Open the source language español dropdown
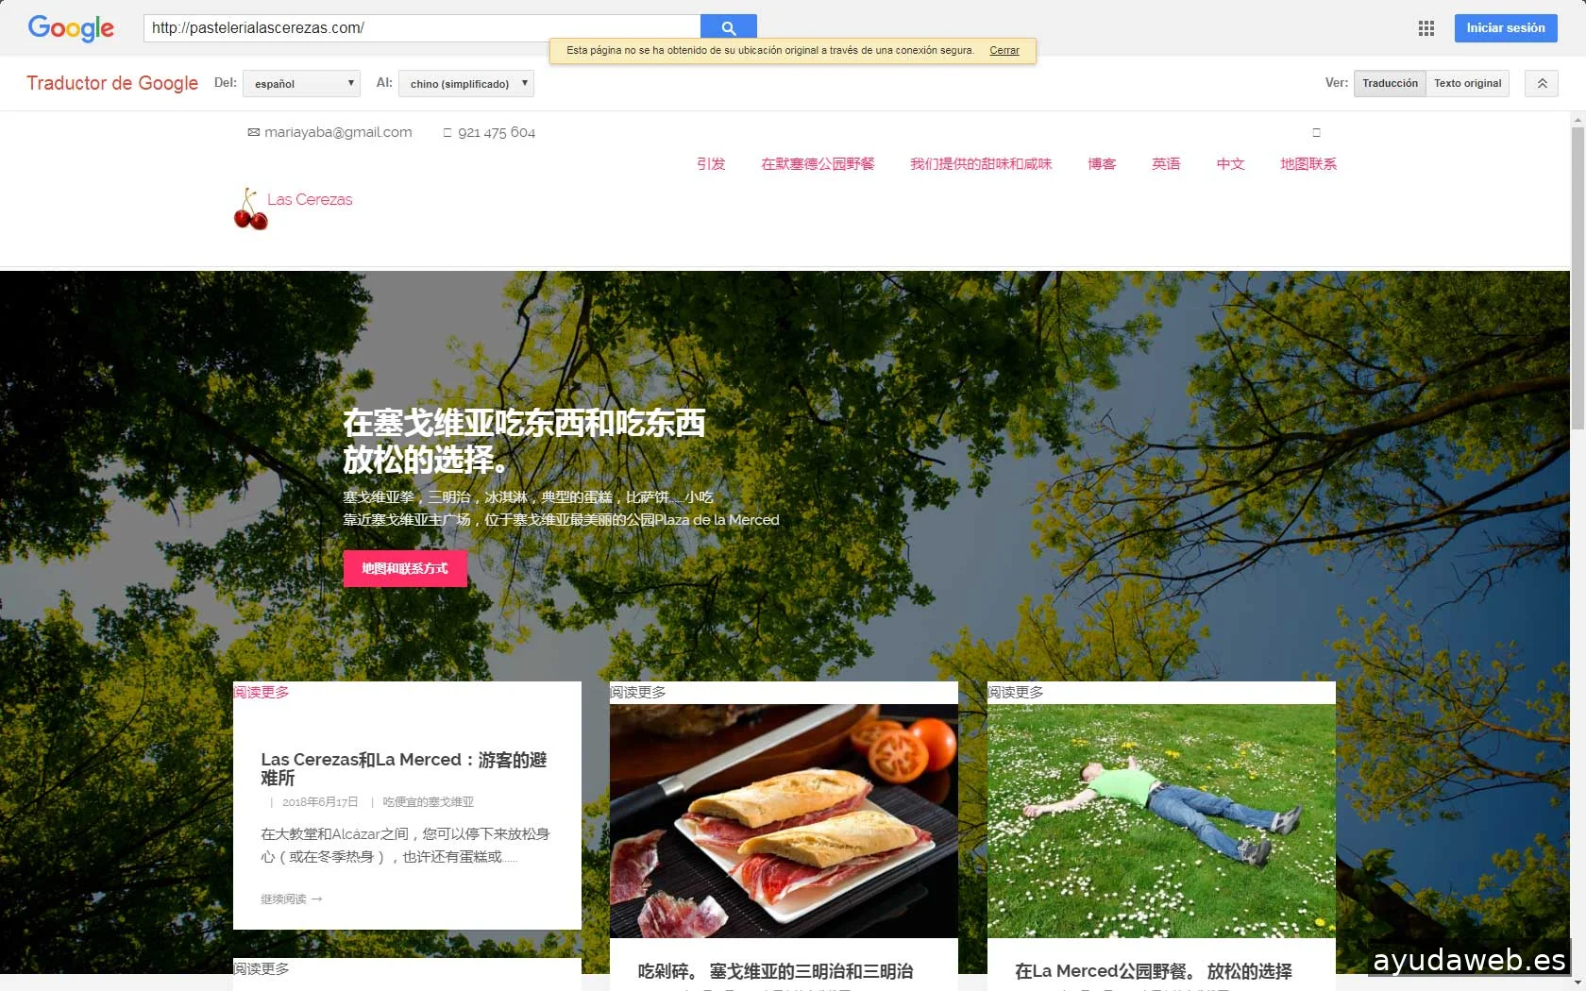Viewport: 1586px width, 991px height. click(301, 84)
